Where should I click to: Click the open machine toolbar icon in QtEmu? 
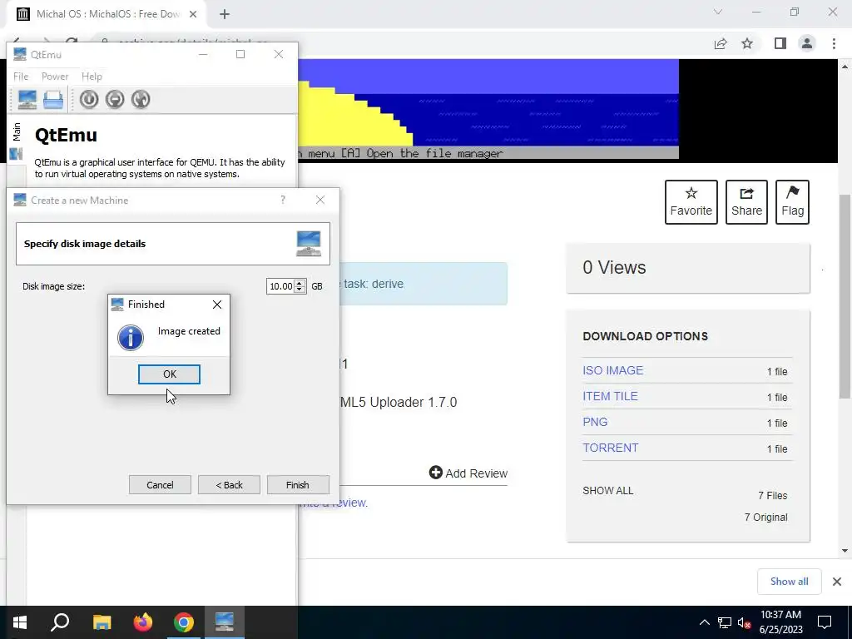[x=53, y=100]
